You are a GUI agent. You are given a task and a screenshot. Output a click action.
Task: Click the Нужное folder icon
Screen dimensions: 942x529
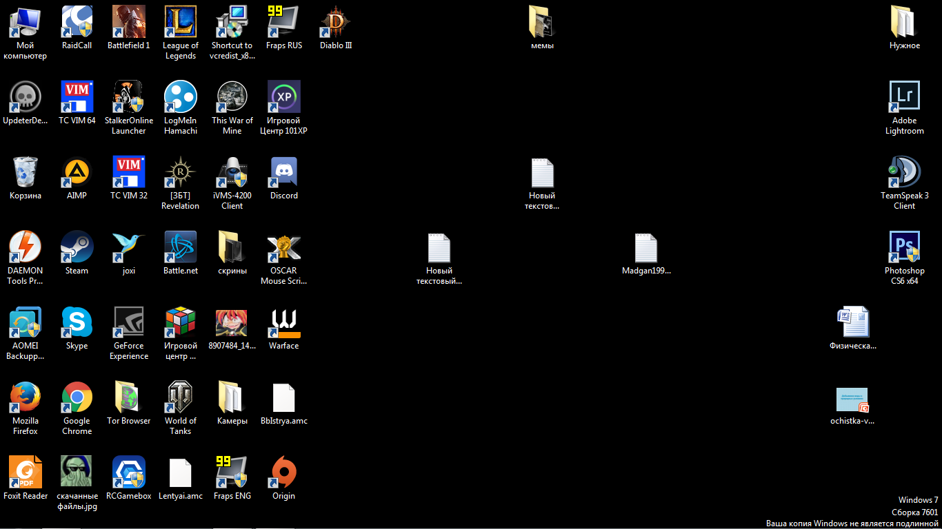[x=905, y=22]
